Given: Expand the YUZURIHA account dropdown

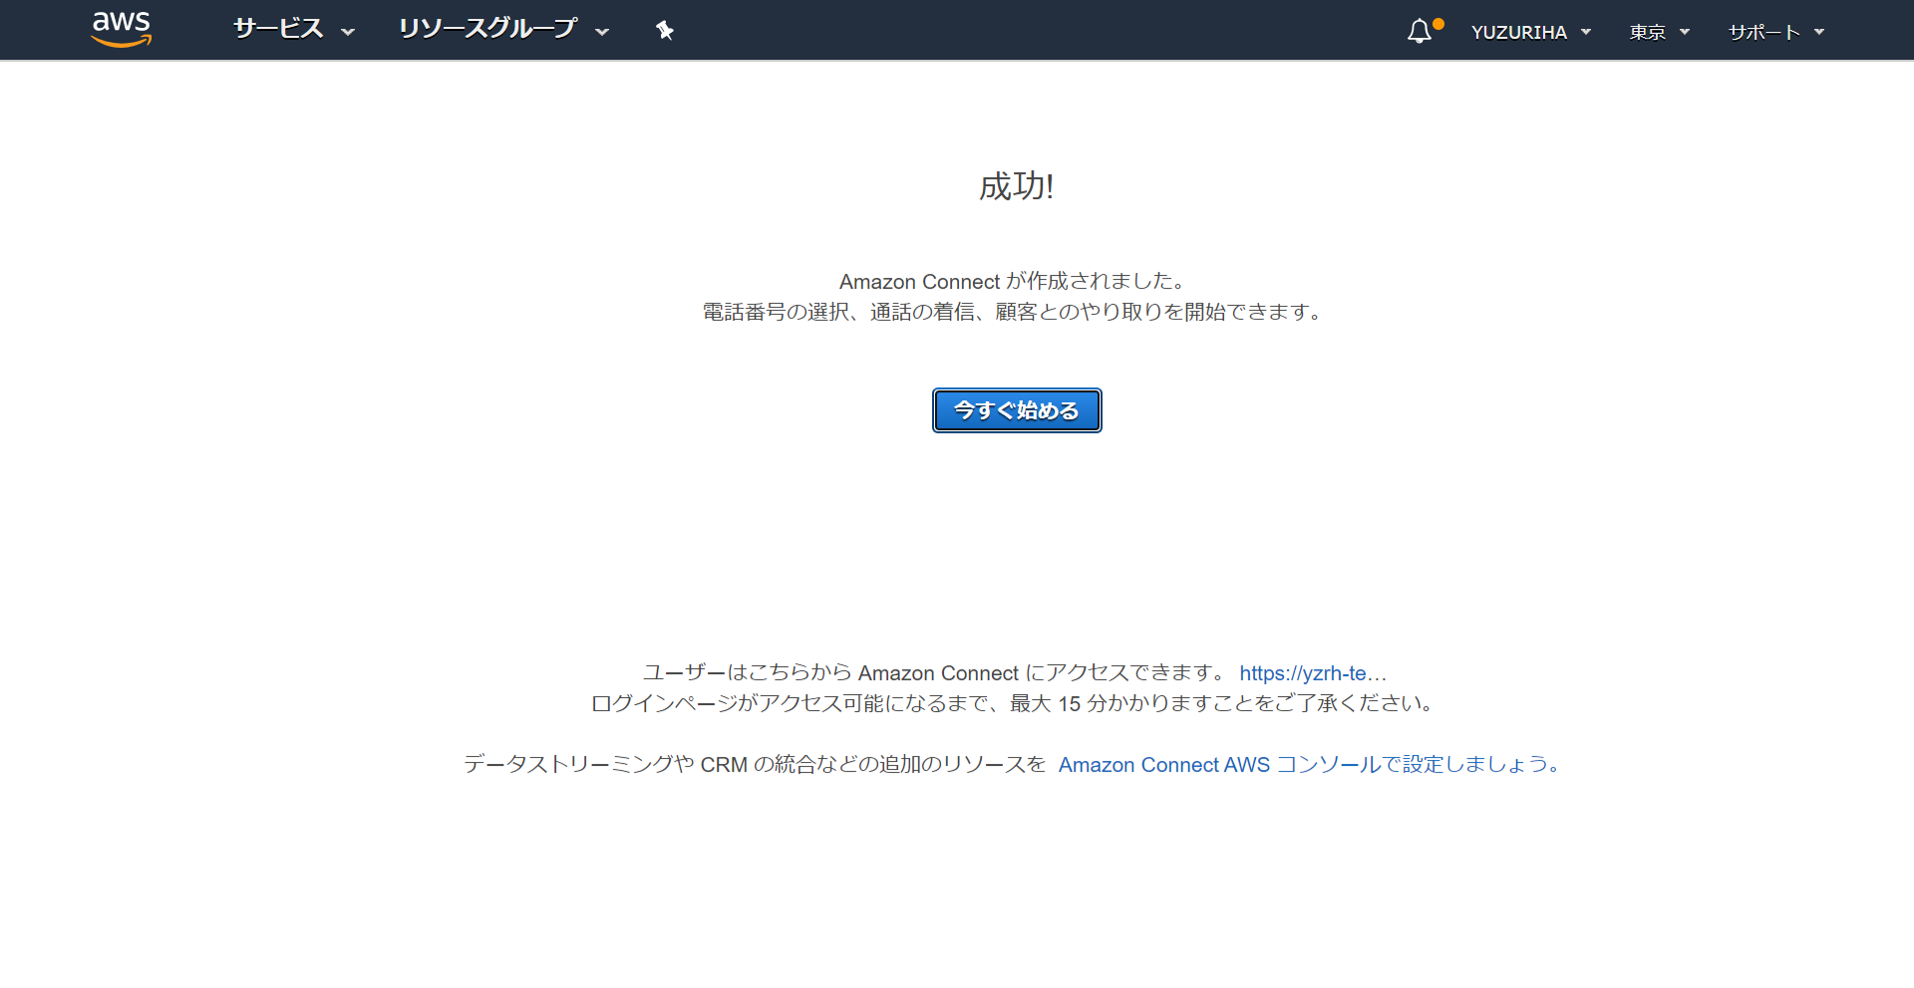Looking at the screenshot, I should pyautogui.click(x=1521, y=32).
